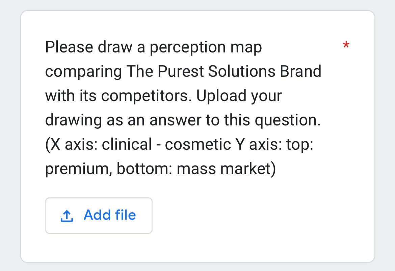Click the rounded border of the Add file button
Viewport: 395px width, 271px height.
click(99, 199)
